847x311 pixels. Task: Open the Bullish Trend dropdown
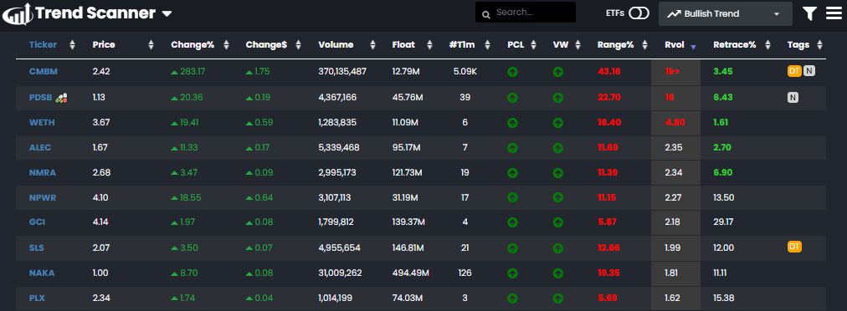[725, 14]
